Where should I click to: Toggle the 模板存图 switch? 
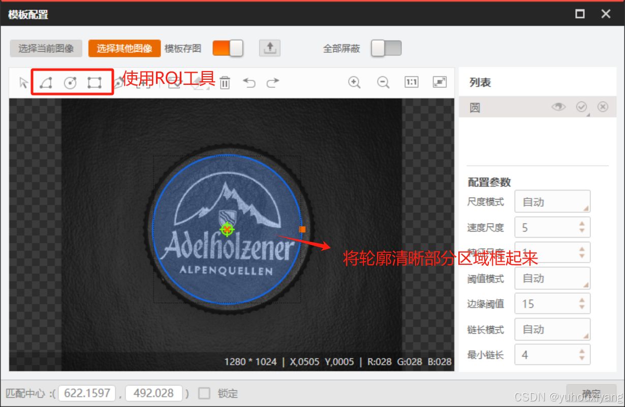click(228, 48)
